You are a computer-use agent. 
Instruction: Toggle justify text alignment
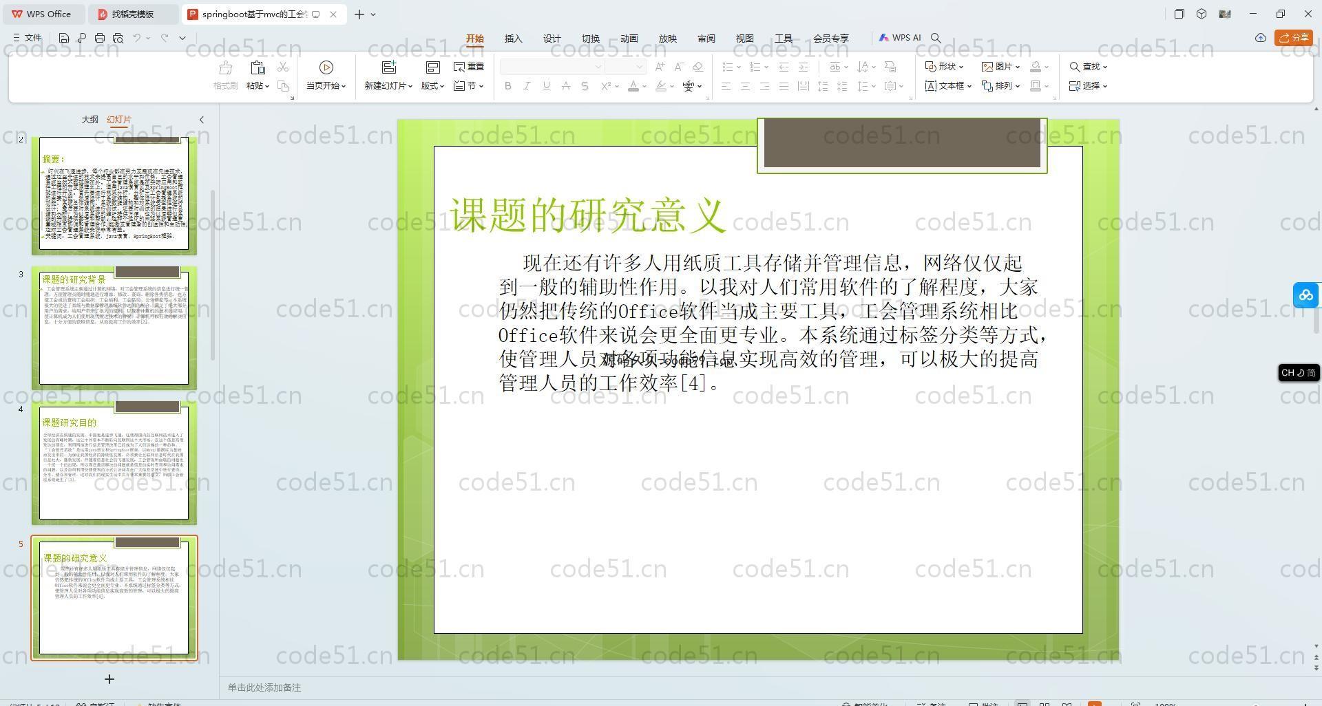784,86
